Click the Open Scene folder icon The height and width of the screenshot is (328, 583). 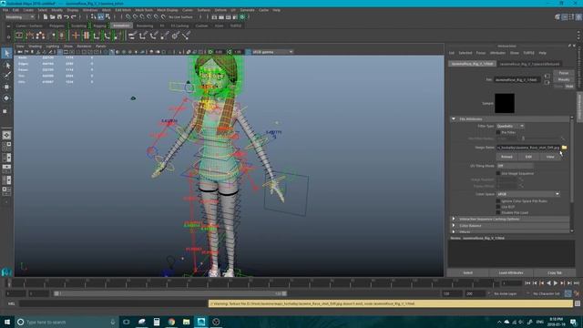point(53,16)
